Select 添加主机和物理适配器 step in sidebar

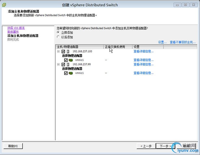point(23,36)
